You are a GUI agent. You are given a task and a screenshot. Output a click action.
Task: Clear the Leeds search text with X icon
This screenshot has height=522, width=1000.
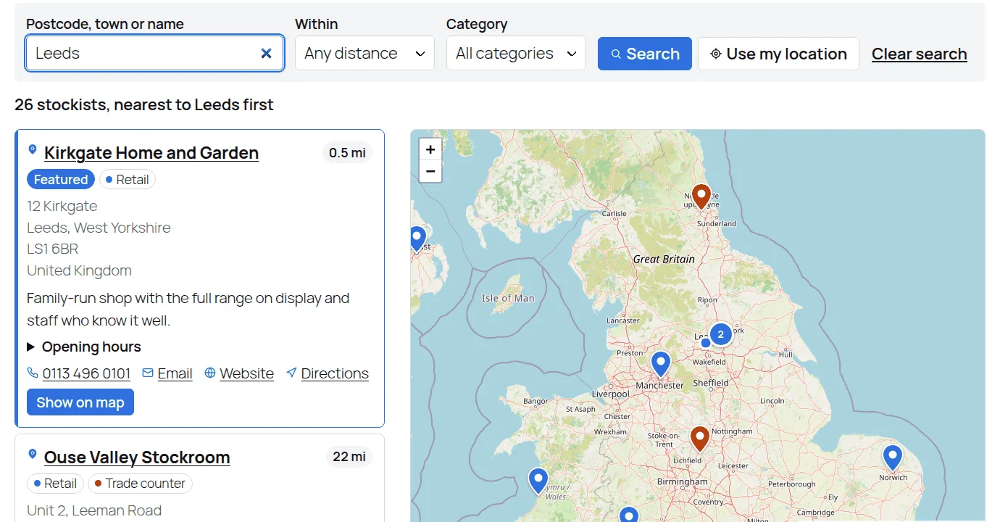point(266,54)
